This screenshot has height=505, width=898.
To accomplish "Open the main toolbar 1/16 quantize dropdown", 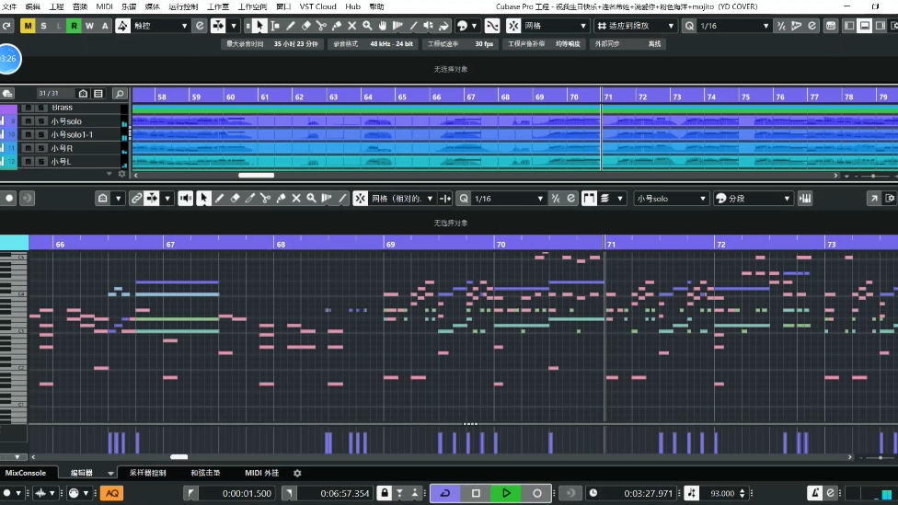I will coord(733,26).
